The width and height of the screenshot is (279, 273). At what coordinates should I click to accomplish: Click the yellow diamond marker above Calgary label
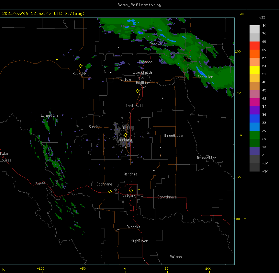tap(131, 191)
